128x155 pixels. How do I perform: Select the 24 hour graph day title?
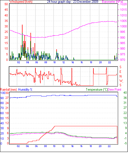pyautogui.click(x=73, y=2)
